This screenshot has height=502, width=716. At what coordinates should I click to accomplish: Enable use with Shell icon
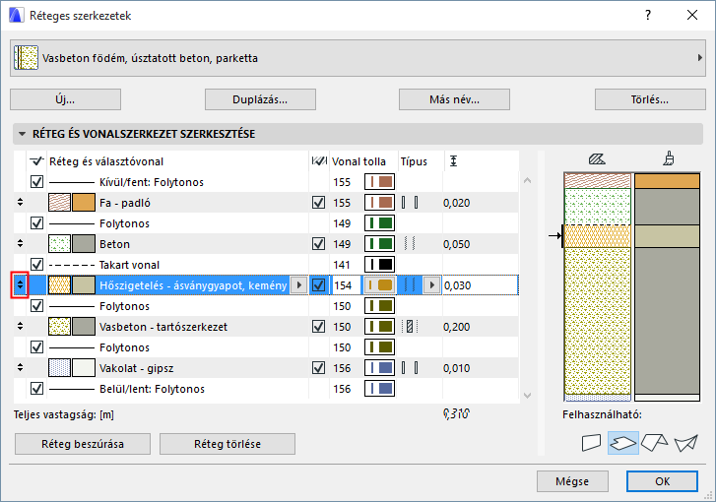pyautogui.click(x=686, y=442)
